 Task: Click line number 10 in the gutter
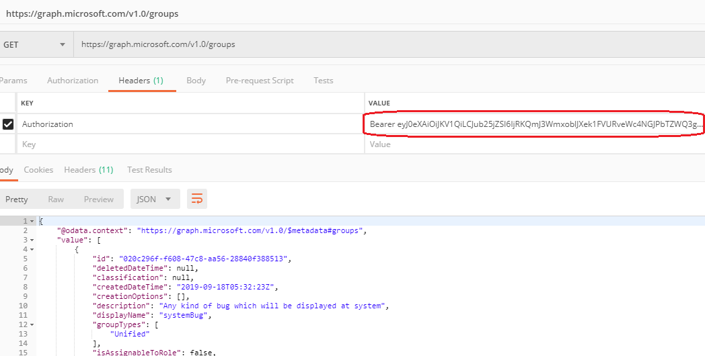(23, 306)
